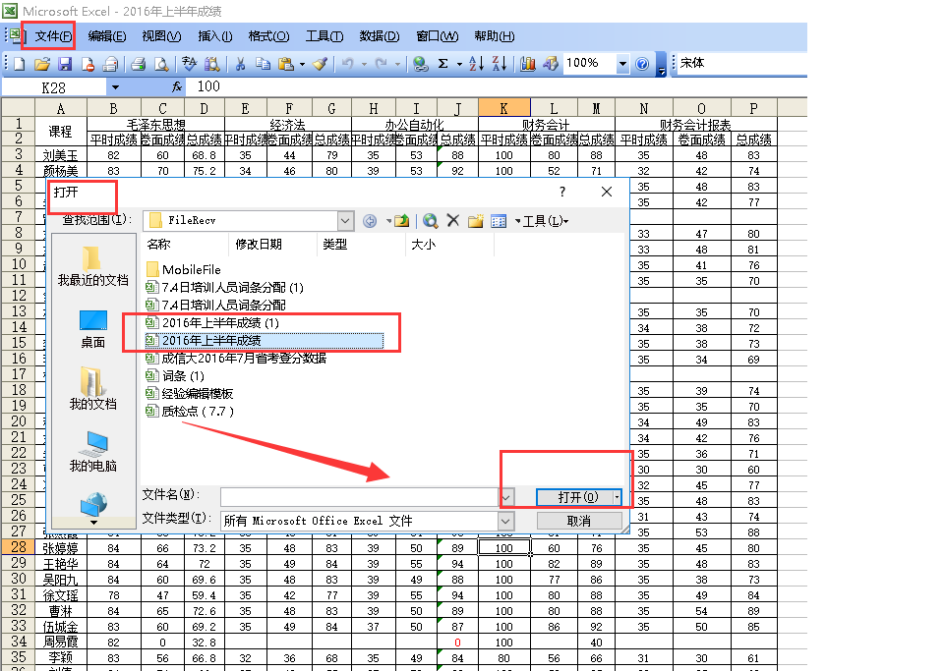Open the 视图(V) menu
Screen dimensions: 944x671
[x=161, y=36]
